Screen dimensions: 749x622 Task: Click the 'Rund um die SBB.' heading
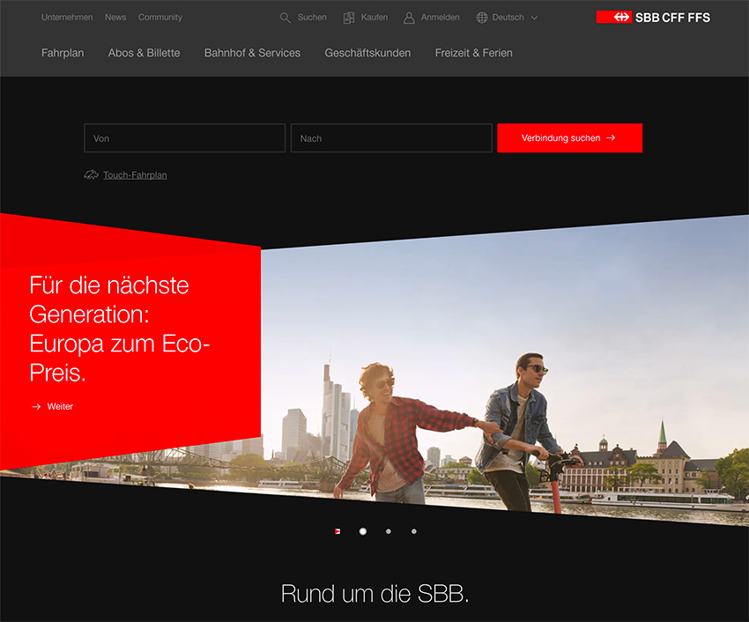click(375, 594)
